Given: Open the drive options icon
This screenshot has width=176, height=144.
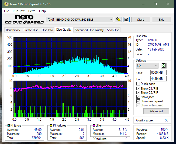Looking at the screenshot, I should pos(118,20).
